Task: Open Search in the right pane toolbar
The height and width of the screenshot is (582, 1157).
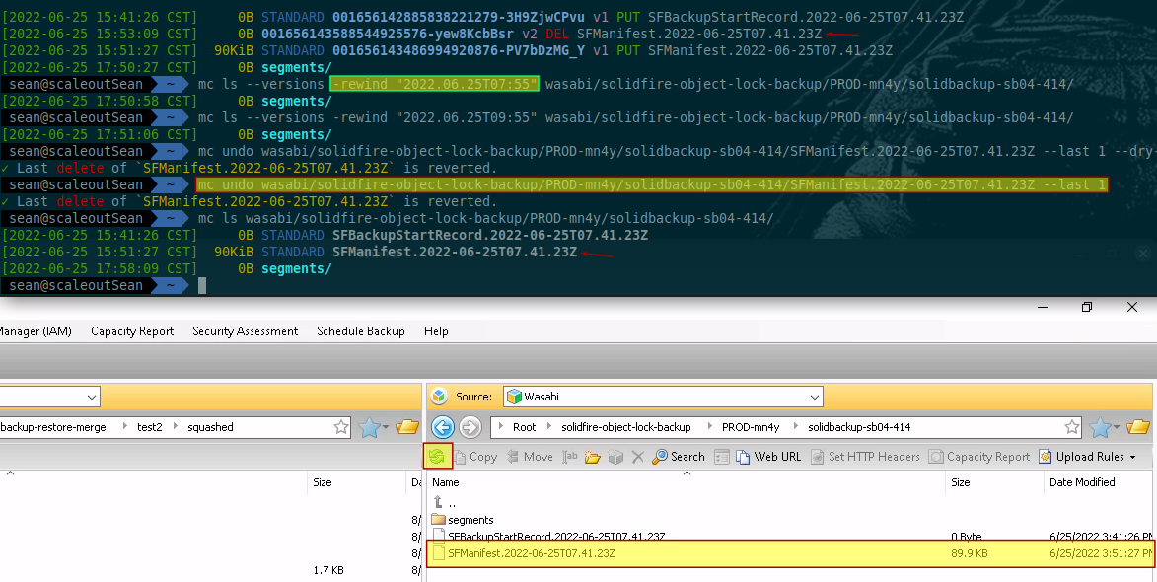Action: 679,457
